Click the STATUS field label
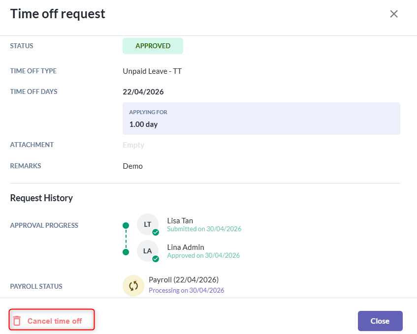 click(x=22, y=46)
